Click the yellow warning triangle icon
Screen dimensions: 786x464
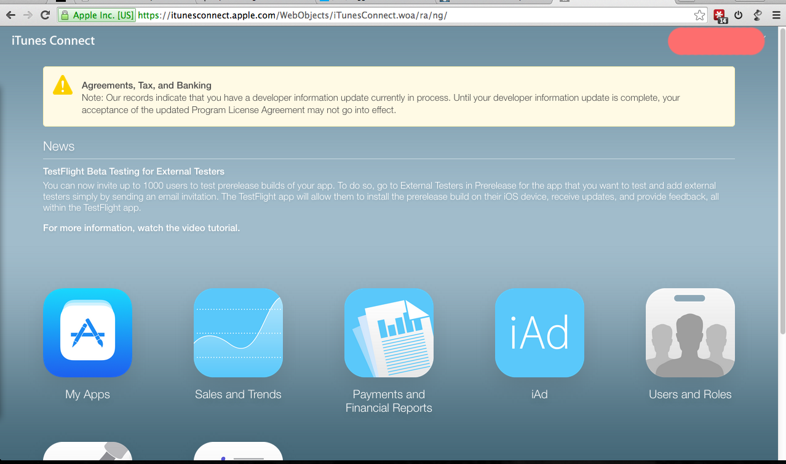click(63, 85)
